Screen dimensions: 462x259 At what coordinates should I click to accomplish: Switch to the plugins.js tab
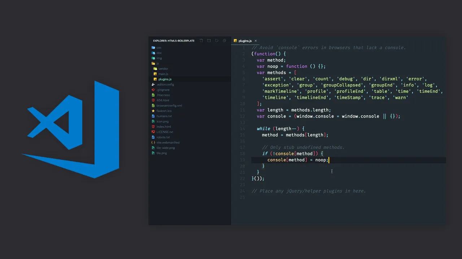[x=245, y=41]
